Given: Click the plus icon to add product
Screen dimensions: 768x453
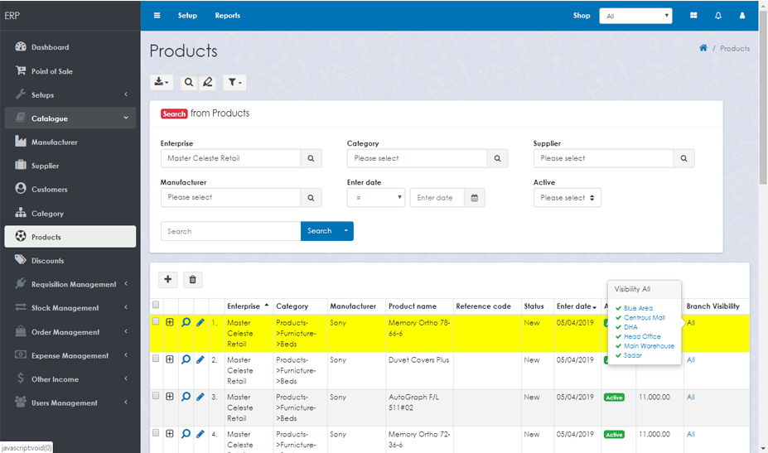Looking at the screenshot, I should pos(167,280).
